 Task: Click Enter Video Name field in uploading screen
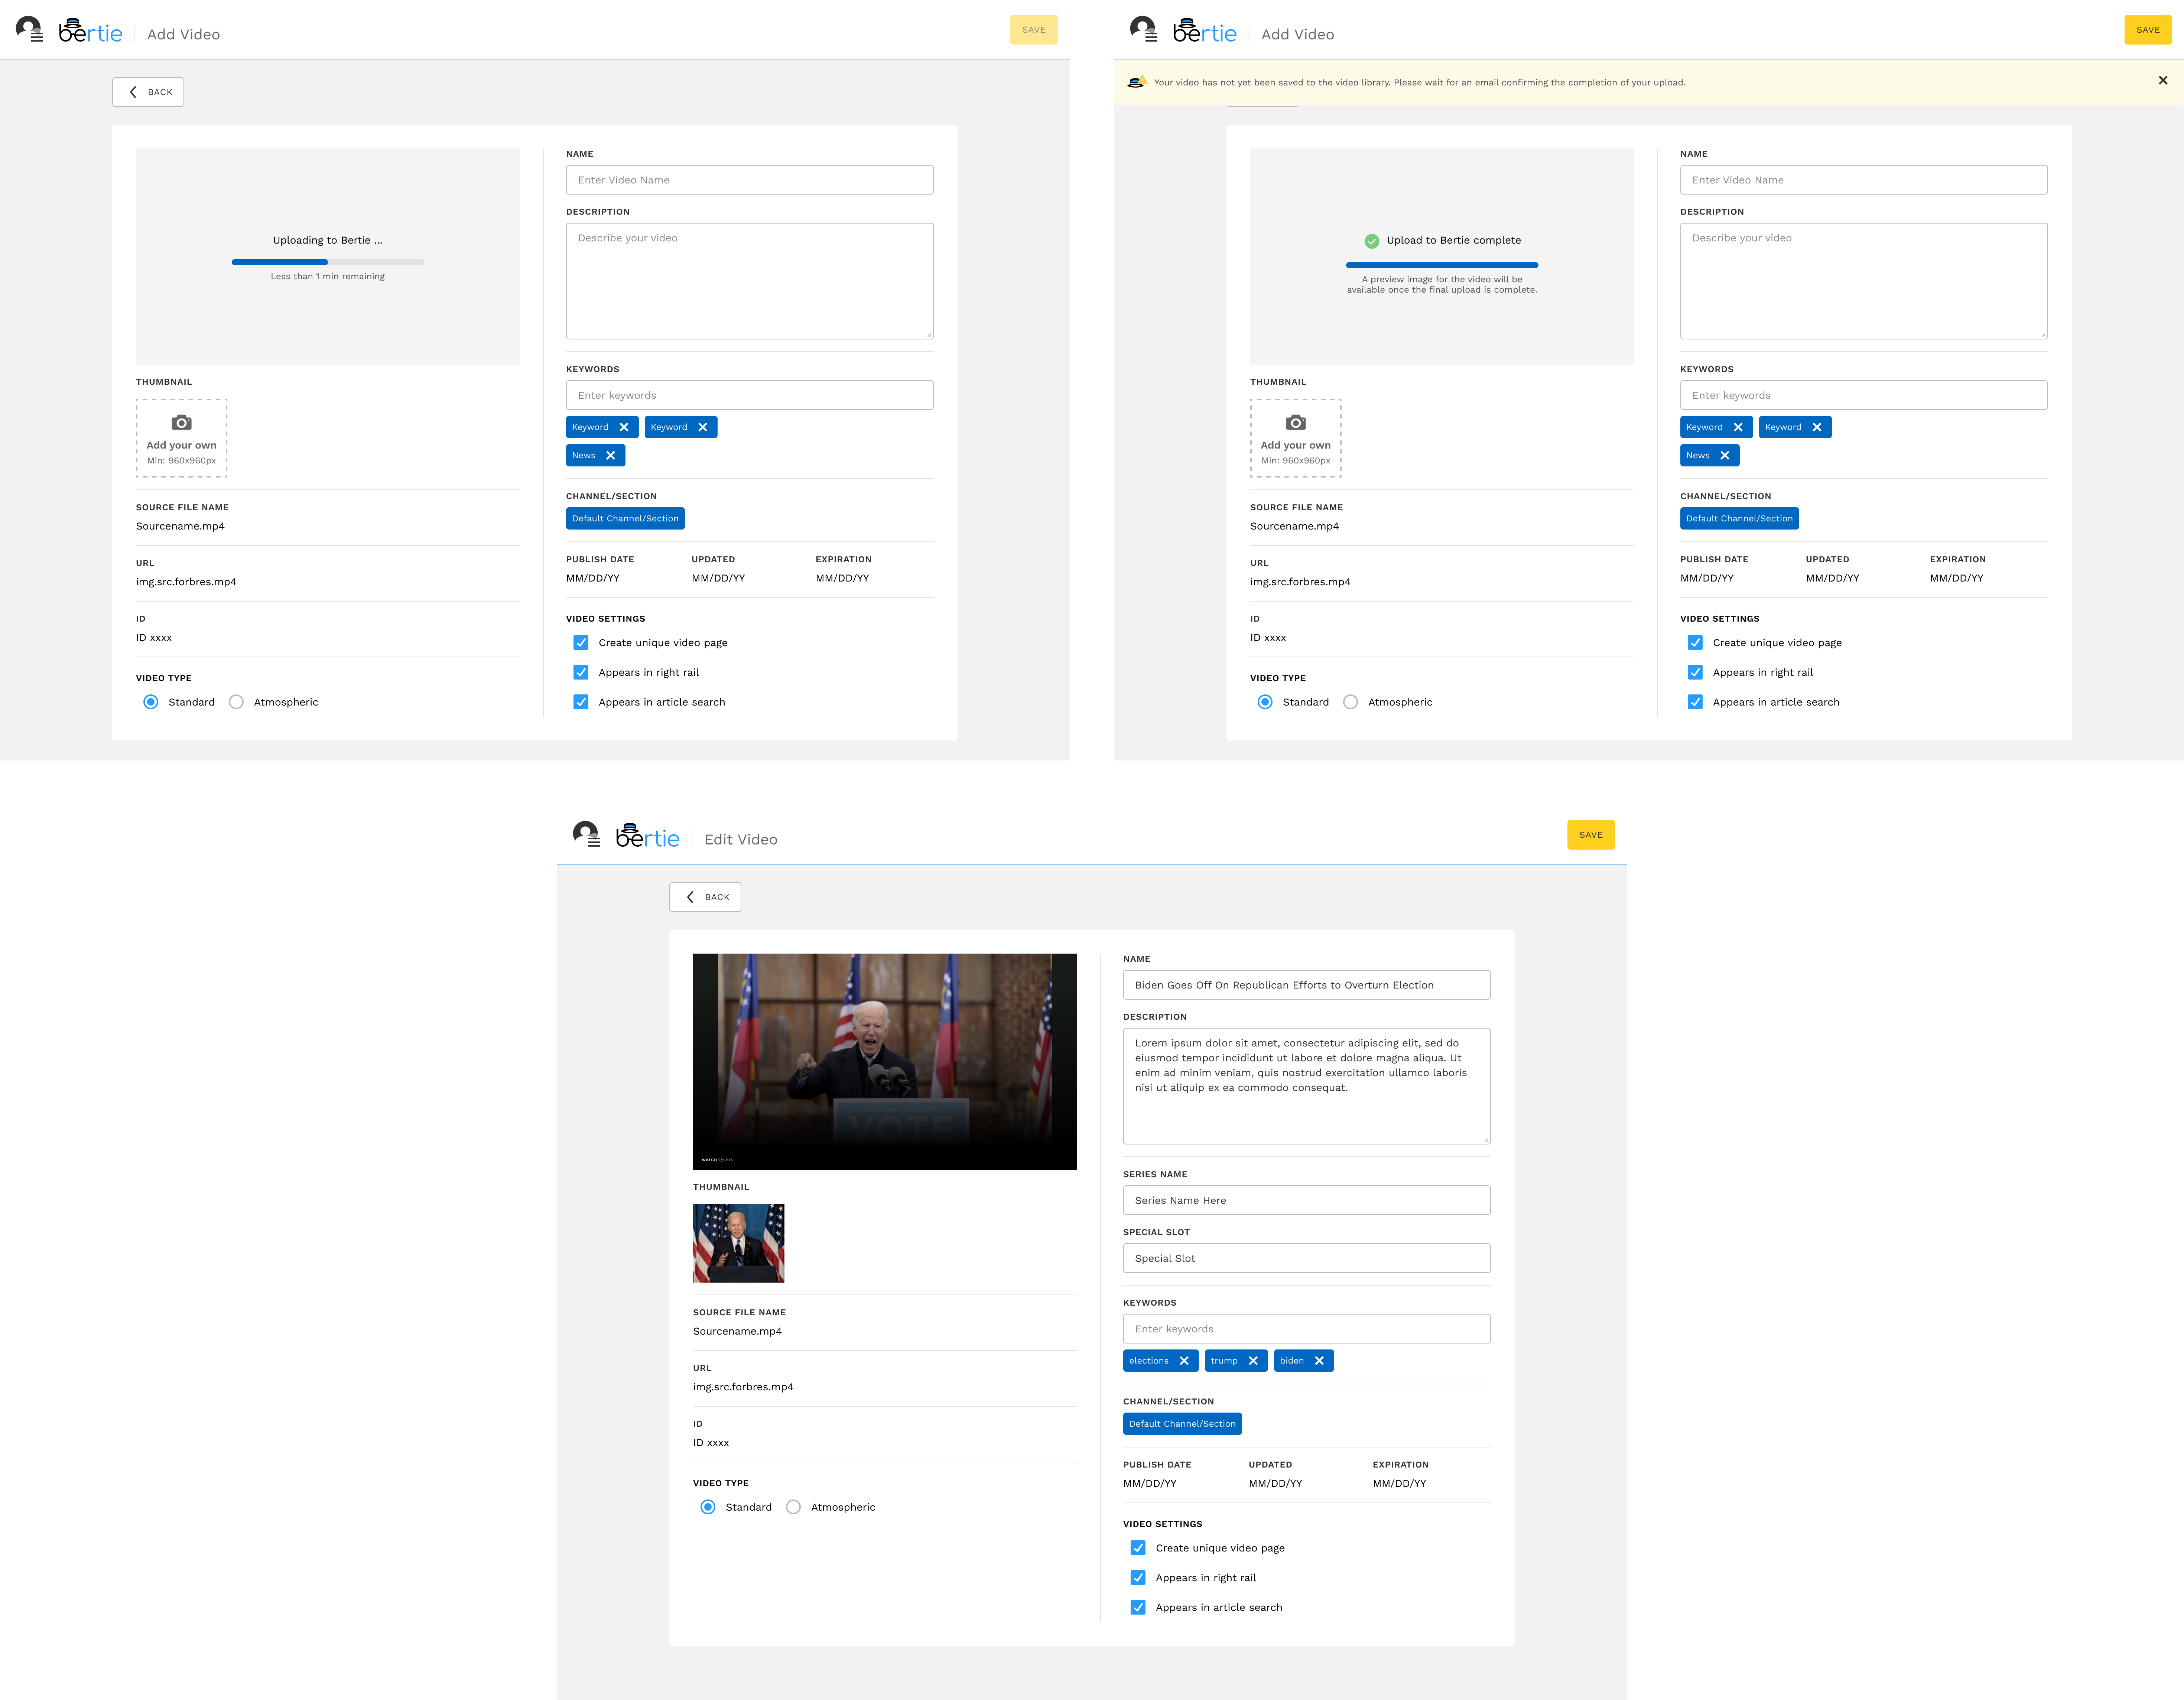click(749, 180)
